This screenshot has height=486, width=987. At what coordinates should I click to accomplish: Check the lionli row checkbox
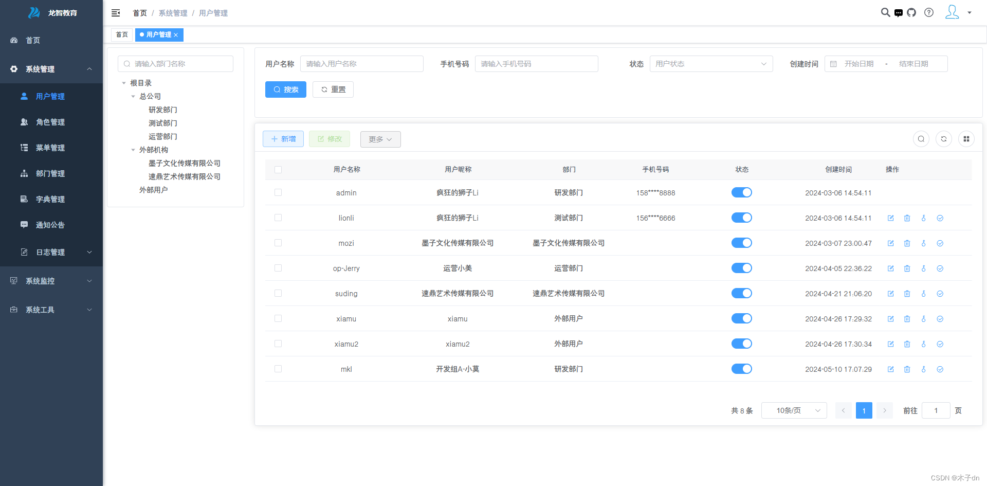[x=278, y=218]
